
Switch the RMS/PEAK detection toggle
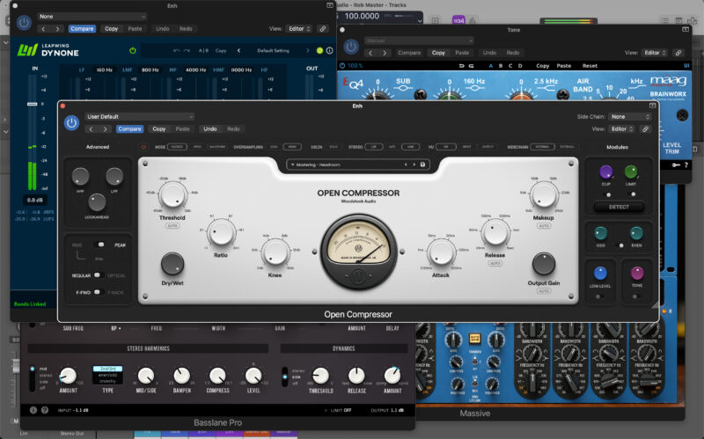click(102, 245)
